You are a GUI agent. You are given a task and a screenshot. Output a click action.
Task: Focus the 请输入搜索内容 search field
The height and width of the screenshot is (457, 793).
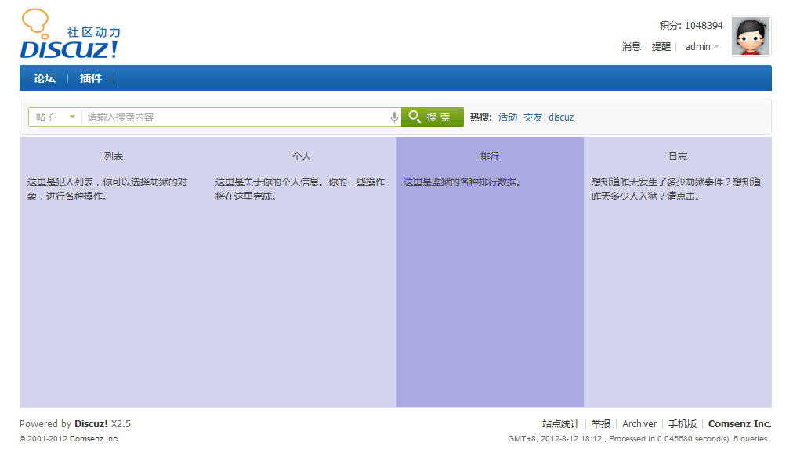click(x=236, y=117)
